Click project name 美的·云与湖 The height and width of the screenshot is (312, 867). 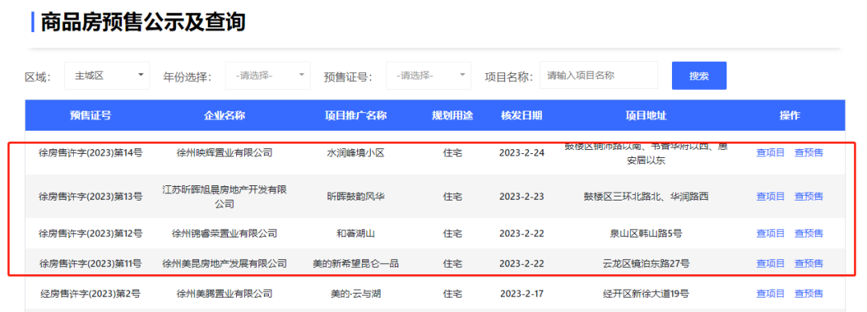tap(356, 294)
